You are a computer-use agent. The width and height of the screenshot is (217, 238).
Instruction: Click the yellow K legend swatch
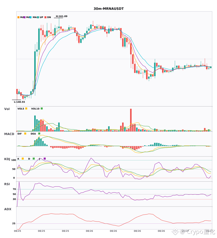tap(23, 159)
